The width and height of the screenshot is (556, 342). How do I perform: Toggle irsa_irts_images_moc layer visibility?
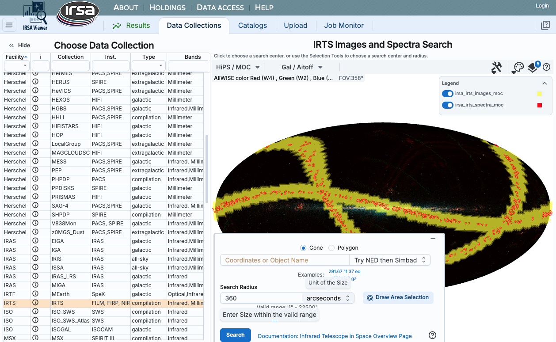(x=448, y=94)
